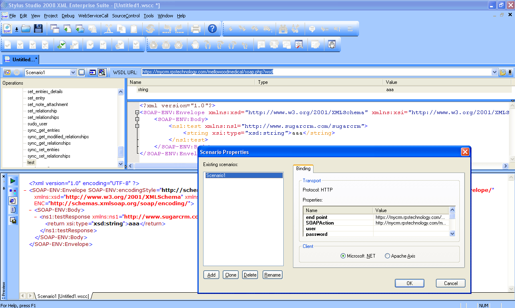Click the Add scenario button

click(211, 275)
